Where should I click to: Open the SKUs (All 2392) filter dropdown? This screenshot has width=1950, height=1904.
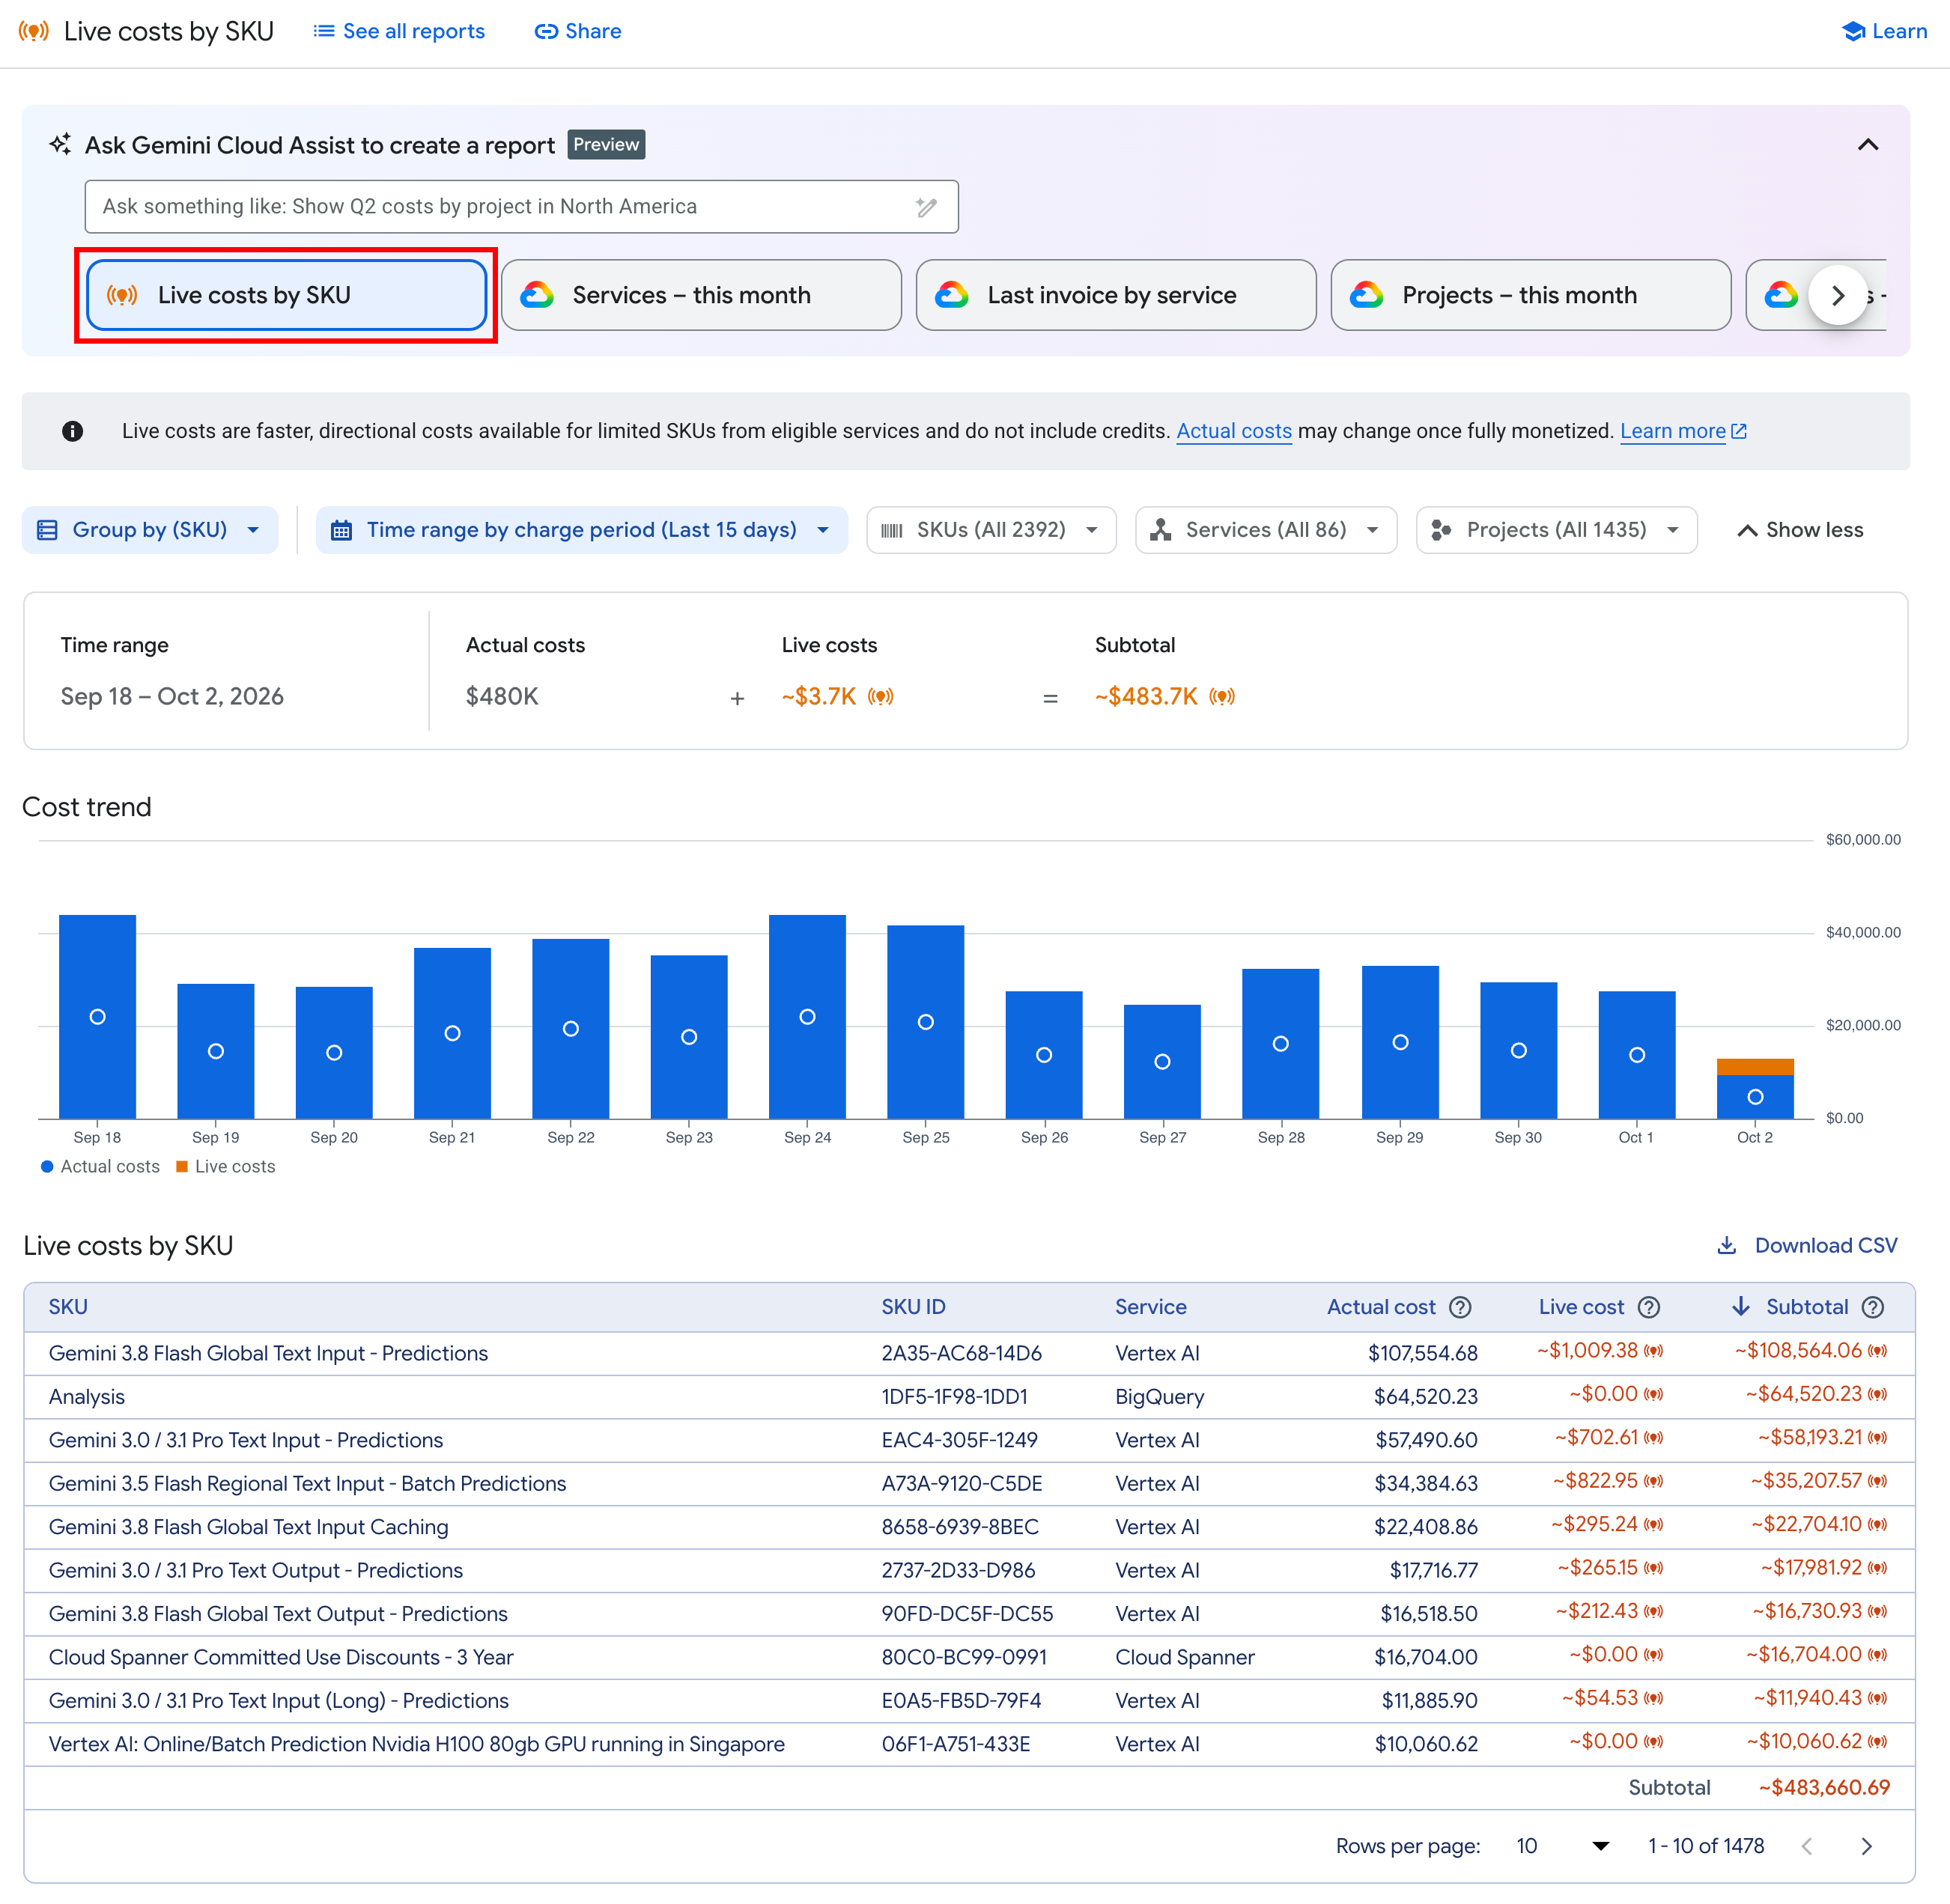[x=991, y=530]
